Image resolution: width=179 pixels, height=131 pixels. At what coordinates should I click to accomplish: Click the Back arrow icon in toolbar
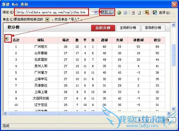pos(119,13)
